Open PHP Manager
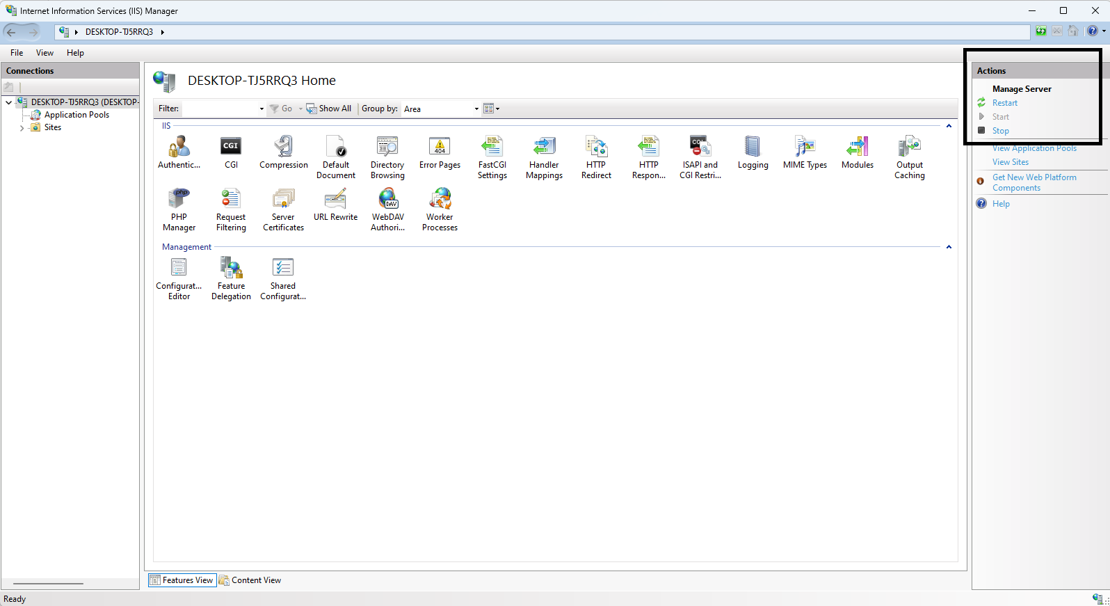1110x606 pixels. click(179, 209)
